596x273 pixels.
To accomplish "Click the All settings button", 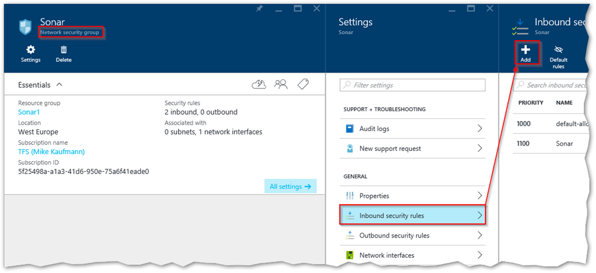I will (290, 186).
